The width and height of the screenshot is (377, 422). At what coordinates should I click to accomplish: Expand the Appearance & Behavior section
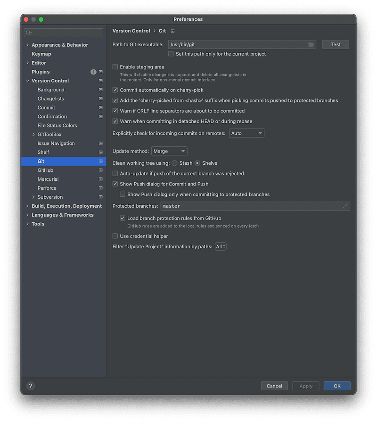coord(28,45)
